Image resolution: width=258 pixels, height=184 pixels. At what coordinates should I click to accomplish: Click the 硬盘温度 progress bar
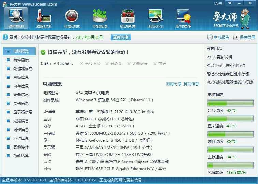point(230,134)
